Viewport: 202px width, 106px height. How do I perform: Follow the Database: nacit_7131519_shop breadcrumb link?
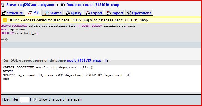coord(93,5)
